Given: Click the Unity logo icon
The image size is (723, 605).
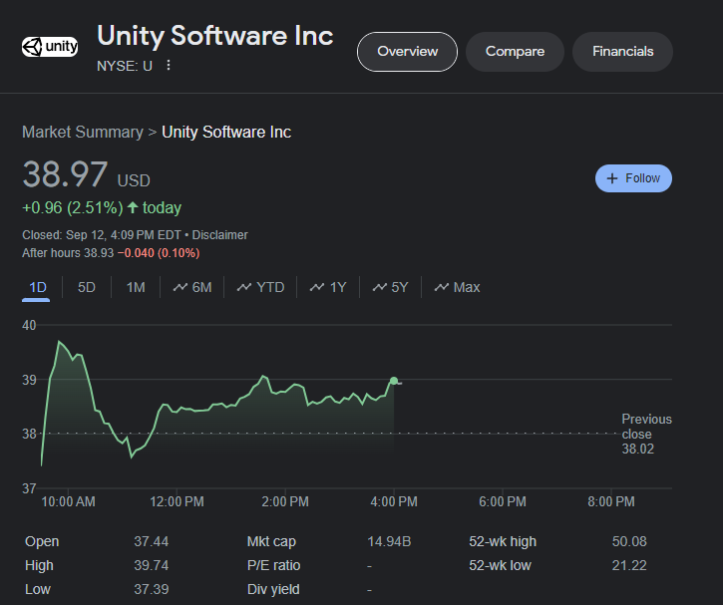Looking at the screenshot, I should [x=50, y=47].
